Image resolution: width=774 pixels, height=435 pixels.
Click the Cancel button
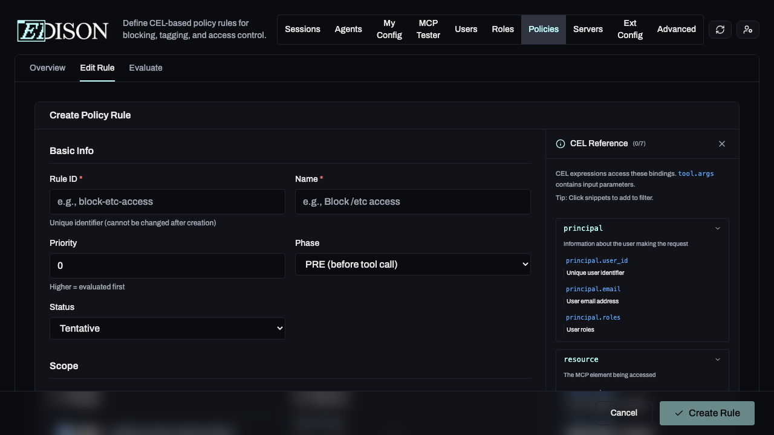click(623, 413)
